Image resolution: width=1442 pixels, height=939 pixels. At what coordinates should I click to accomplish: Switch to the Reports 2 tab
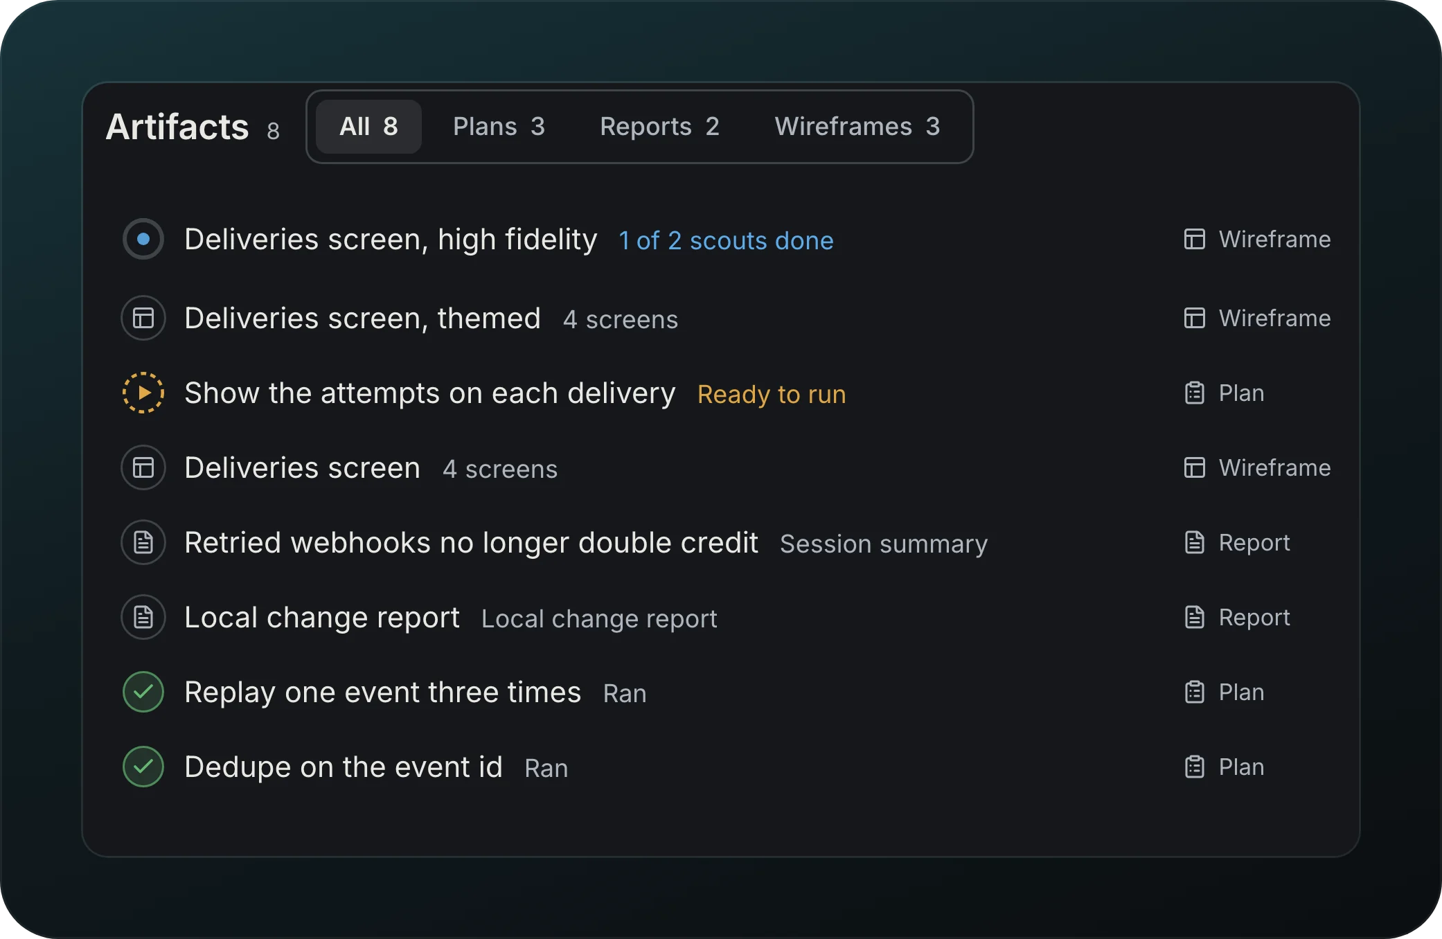pyautogui.click(x=659, y=127)
